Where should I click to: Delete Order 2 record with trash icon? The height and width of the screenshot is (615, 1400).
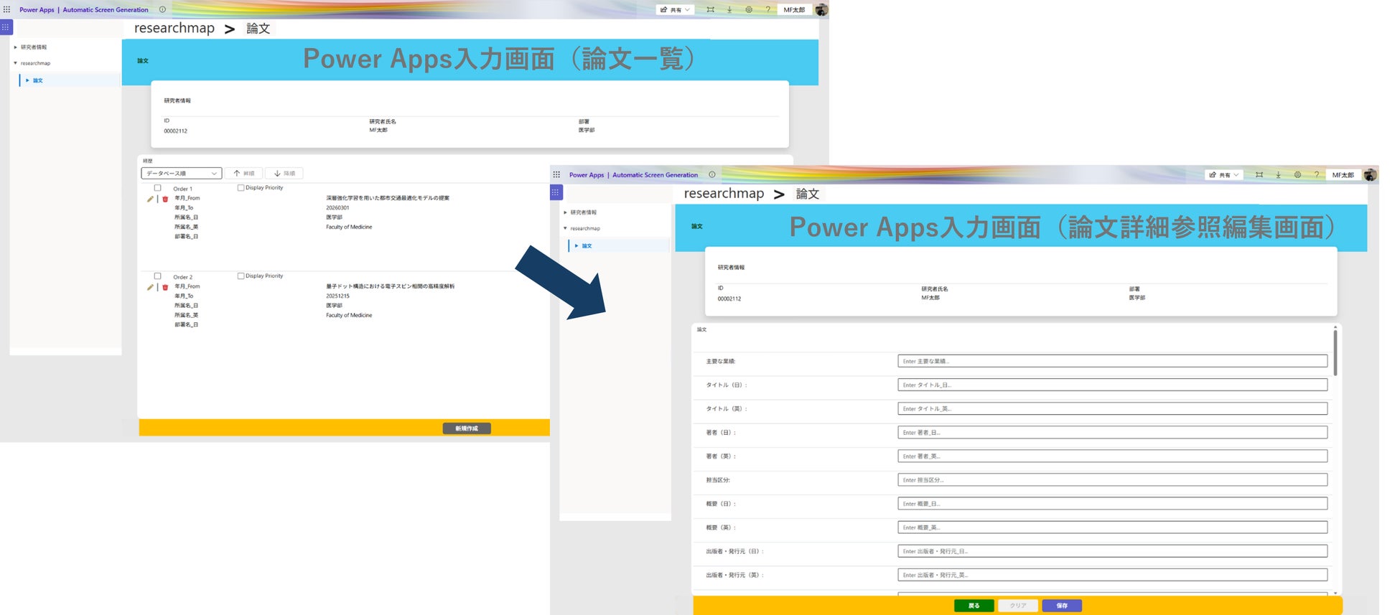point(165,287)
